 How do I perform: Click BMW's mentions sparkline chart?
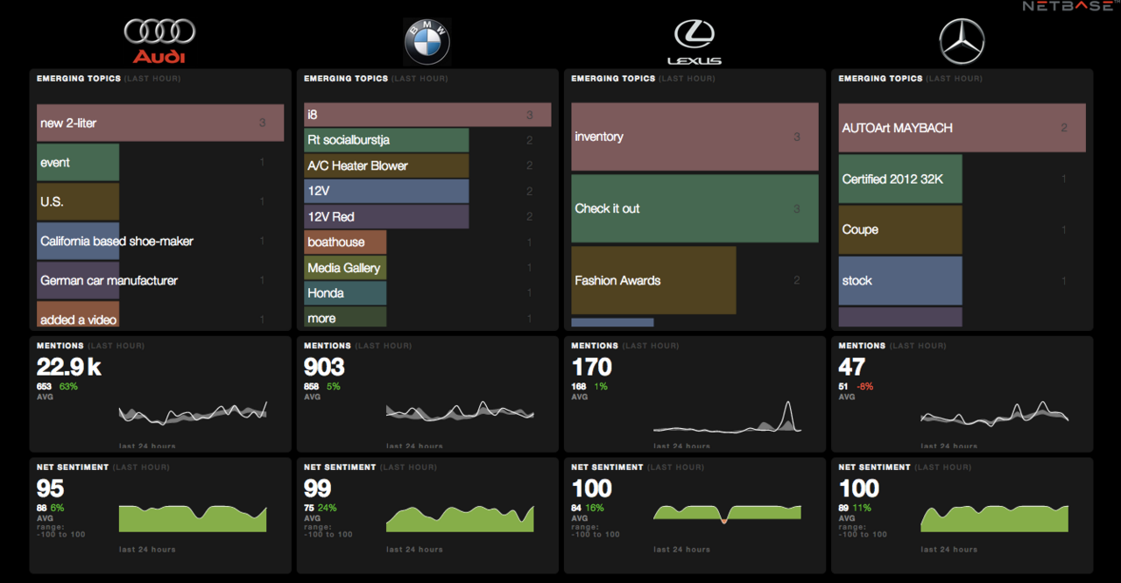tap(460, 411)
